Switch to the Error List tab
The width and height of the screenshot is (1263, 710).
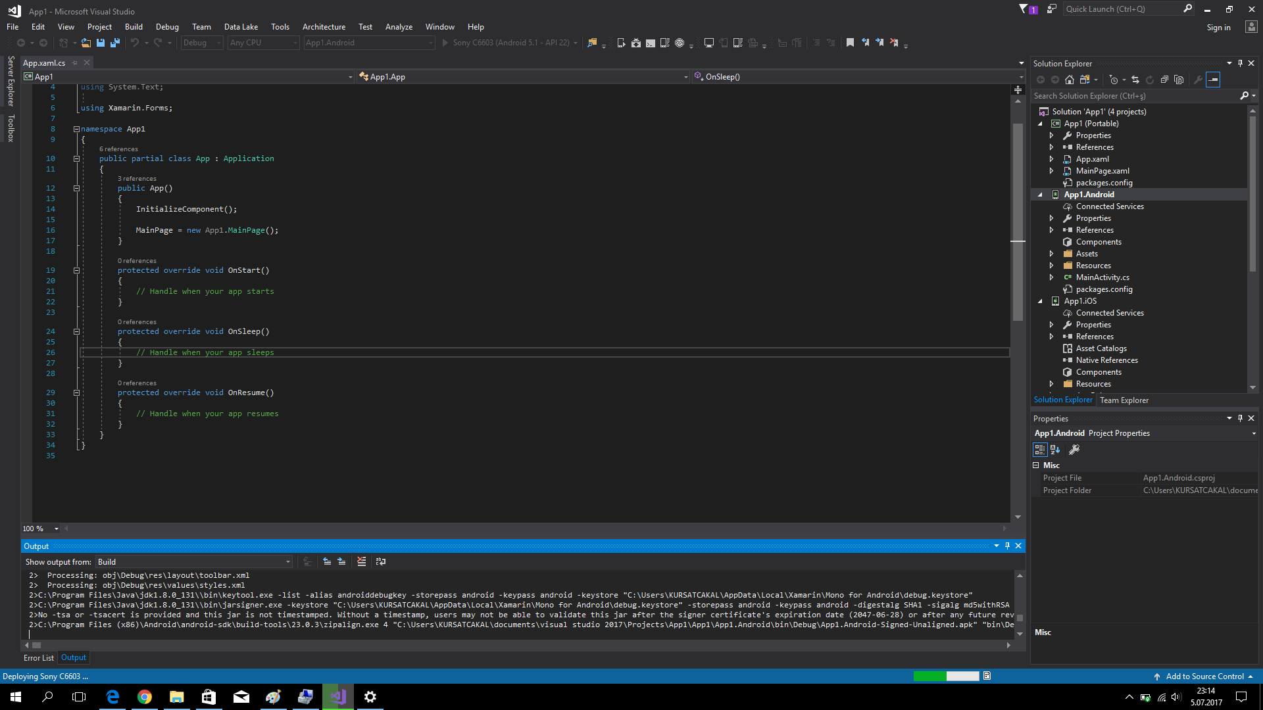tap(39, 658)
